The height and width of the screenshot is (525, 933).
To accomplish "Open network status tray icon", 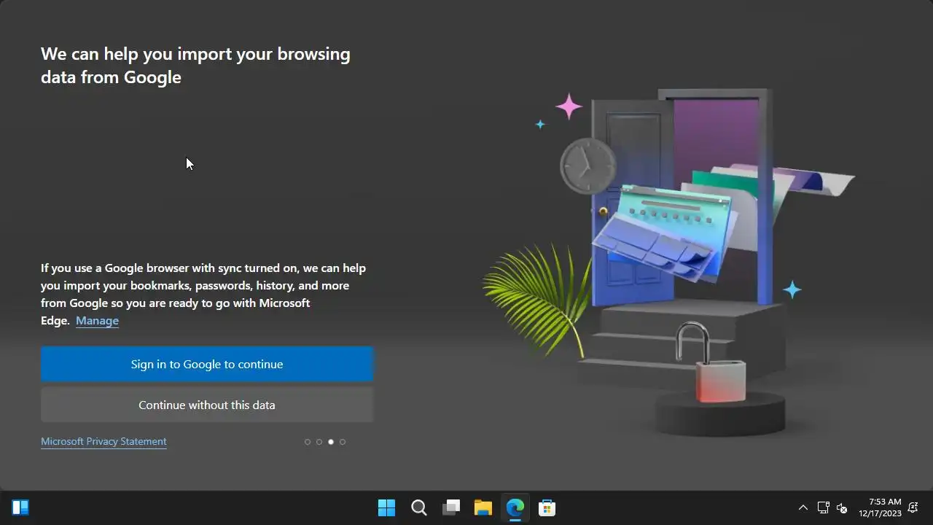I will click(x=824, y=507).
